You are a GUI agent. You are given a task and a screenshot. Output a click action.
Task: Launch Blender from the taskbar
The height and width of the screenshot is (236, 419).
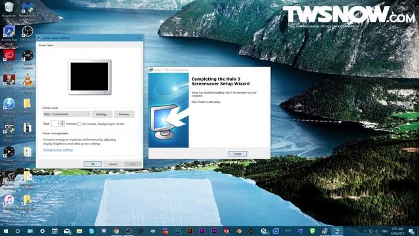click(239, 231)
